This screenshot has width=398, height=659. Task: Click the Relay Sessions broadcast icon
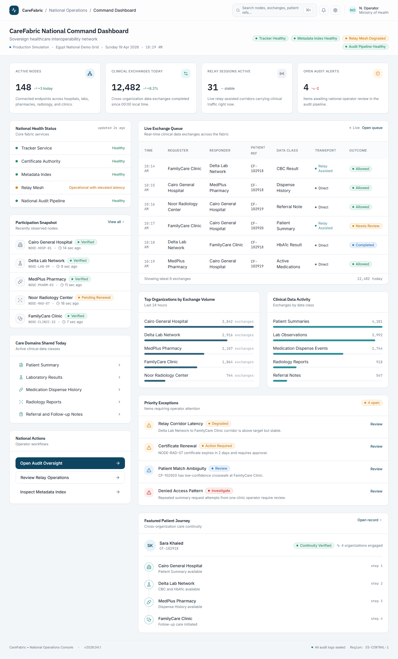click(282, 74)
